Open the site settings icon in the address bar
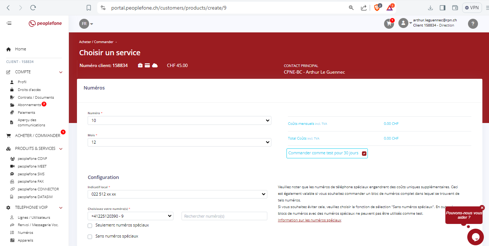Screen dimensions: 489x246 (x=103, y=7)
